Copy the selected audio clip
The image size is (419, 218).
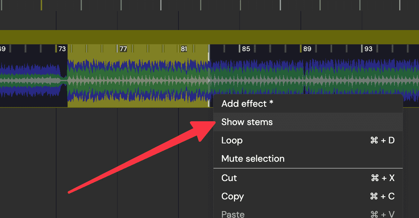point(233,196)
